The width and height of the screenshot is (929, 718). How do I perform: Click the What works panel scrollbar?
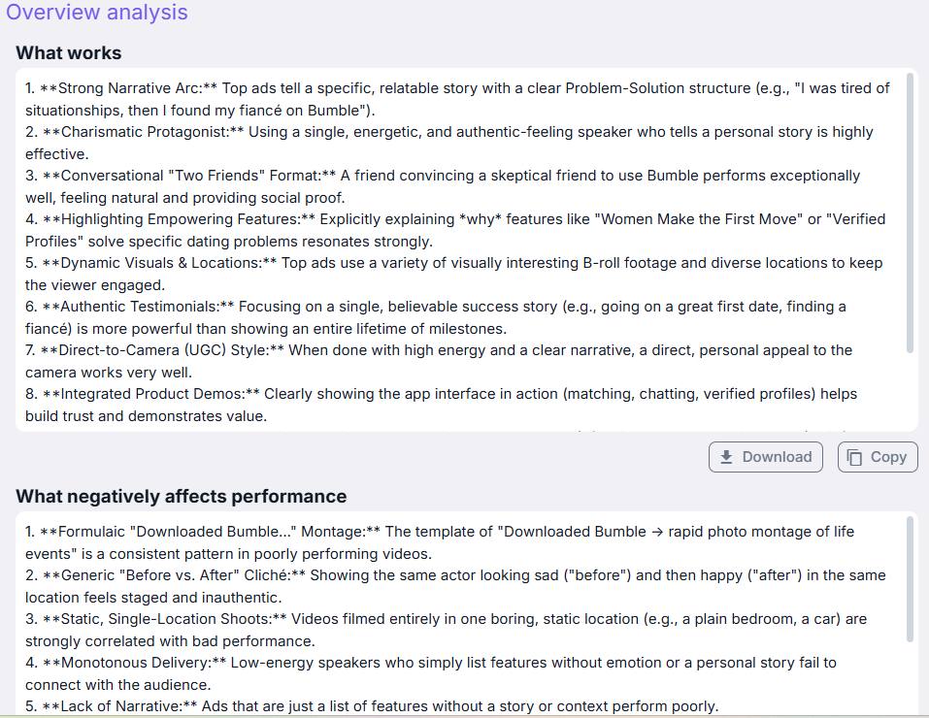910,213
